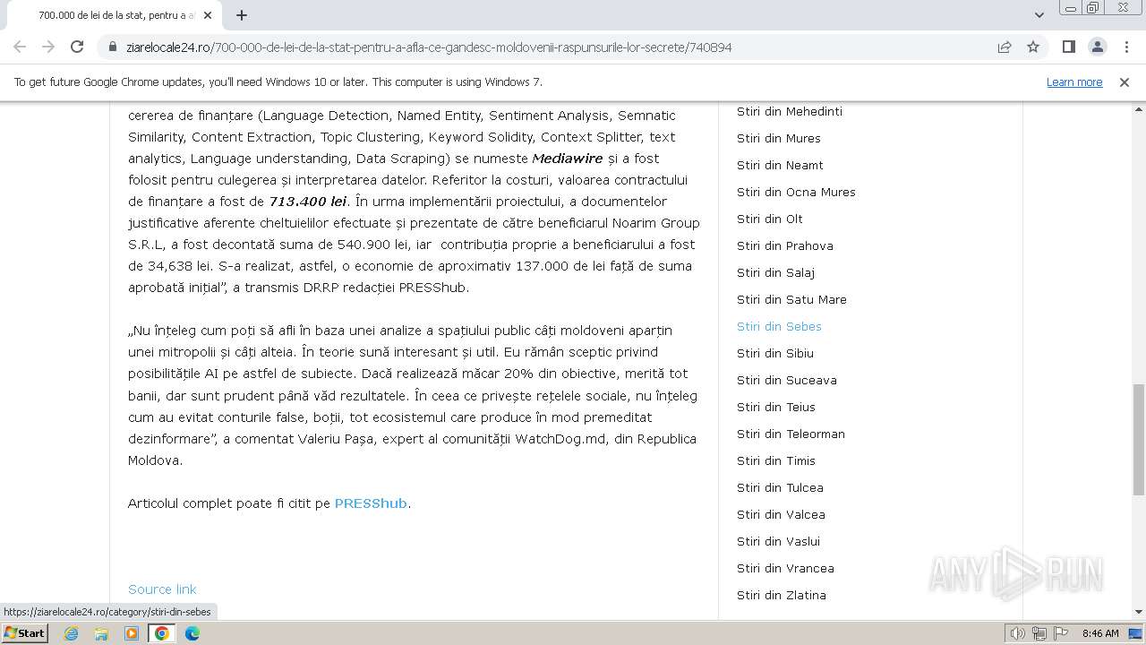Open Stiri din Satu Mare category
1146x645 pixels.
(791, 299)
